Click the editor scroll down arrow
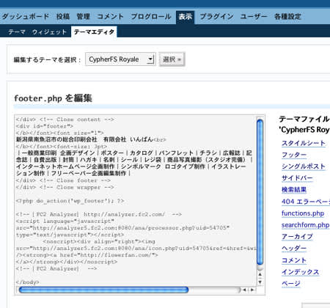330x308 pixels. pos(260,282)
